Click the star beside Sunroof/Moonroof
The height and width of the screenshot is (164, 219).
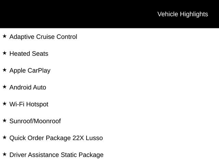[x=4, y=120]
